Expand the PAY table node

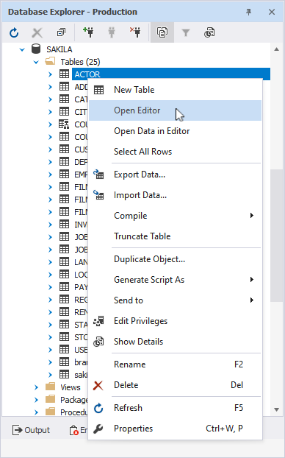tap(50, 287)
